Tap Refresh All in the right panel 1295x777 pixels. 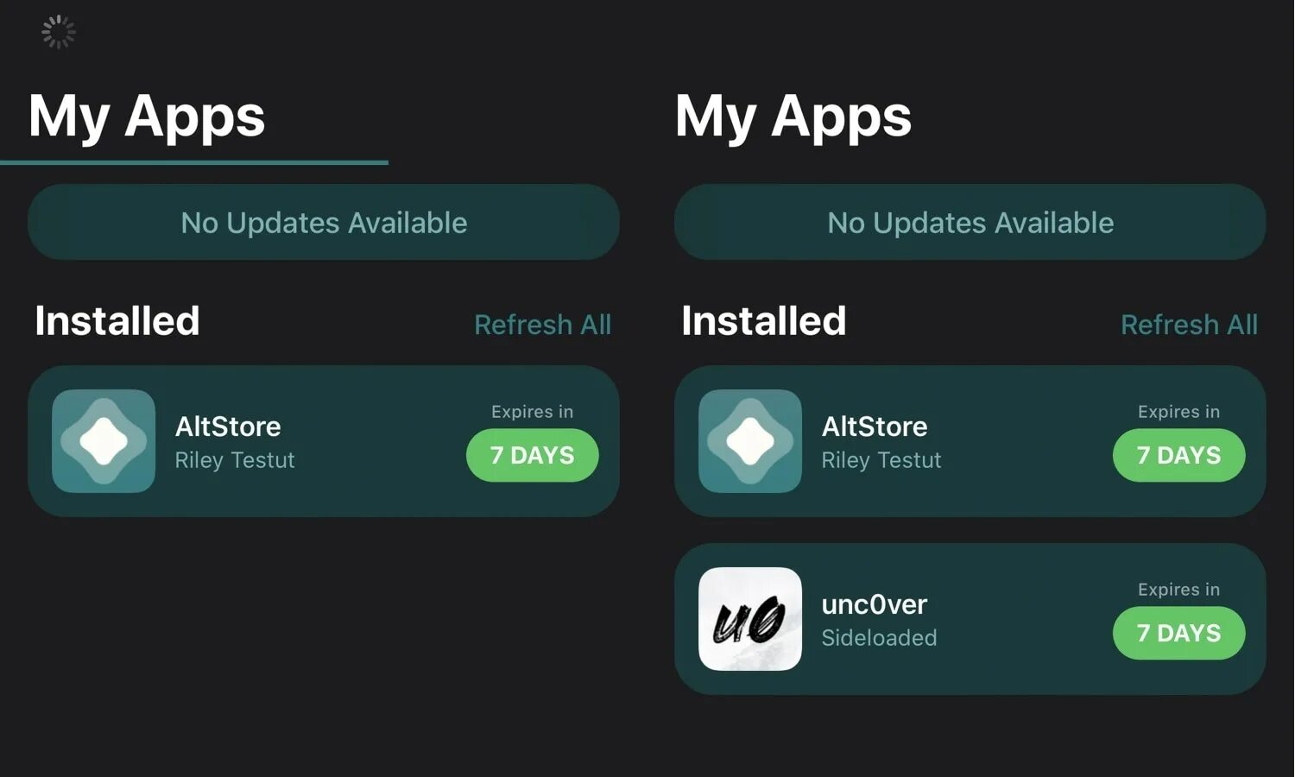point(1190,325)
